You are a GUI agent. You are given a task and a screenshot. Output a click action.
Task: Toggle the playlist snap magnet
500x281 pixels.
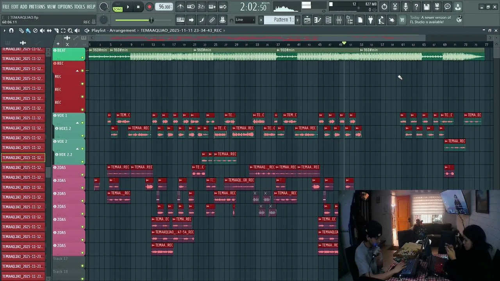(x=11, y=30)
